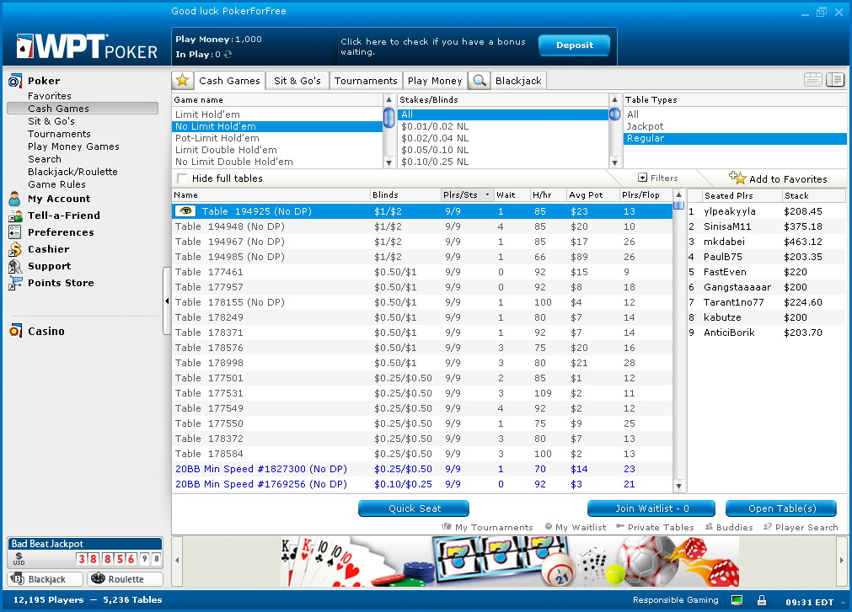Image resolution: width=852 pixels, height=612 pixels.
Task: Click the Casino chip icon
Action: pos(15,331)
